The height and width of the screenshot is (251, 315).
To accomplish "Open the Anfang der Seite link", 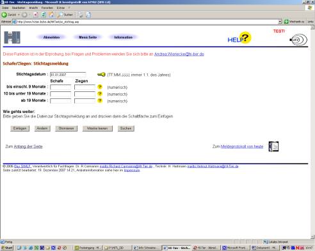I will tap(28, 146).
